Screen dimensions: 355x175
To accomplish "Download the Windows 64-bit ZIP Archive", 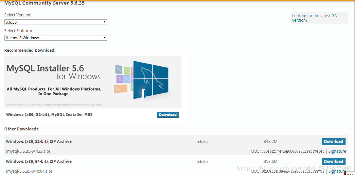I will click(x=333, y=161).
